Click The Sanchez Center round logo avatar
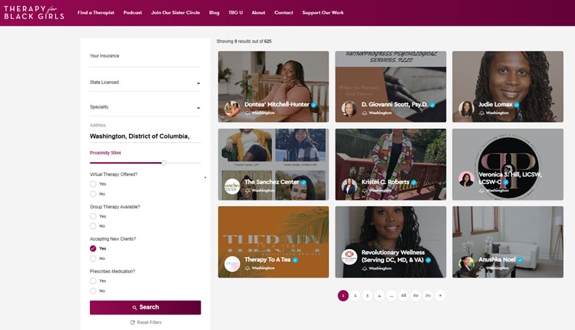The width and height of the screenshot is (575, 330). tap(232, 186)
